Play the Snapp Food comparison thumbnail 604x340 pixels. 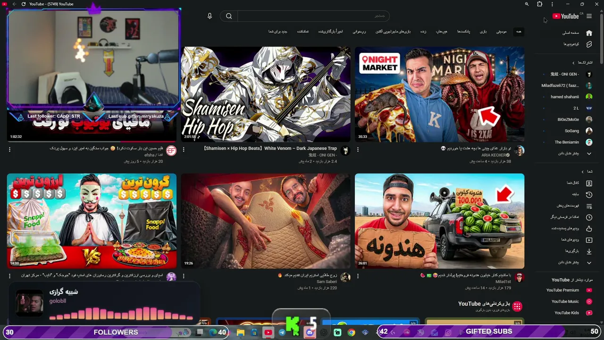pyautogui.click(x=92, y=221)
